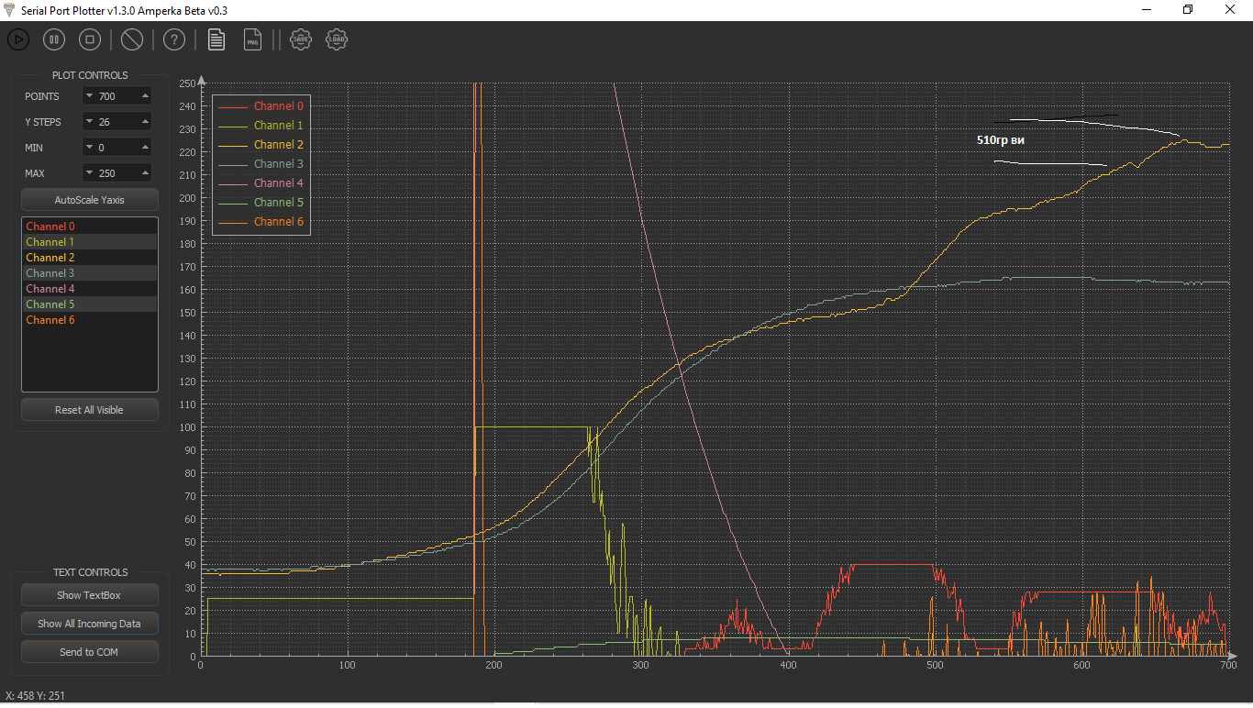Viewport: 1253px width, 708px height.
Task: Decrease POINTS value with down arrow
Action: pos(89,96)
